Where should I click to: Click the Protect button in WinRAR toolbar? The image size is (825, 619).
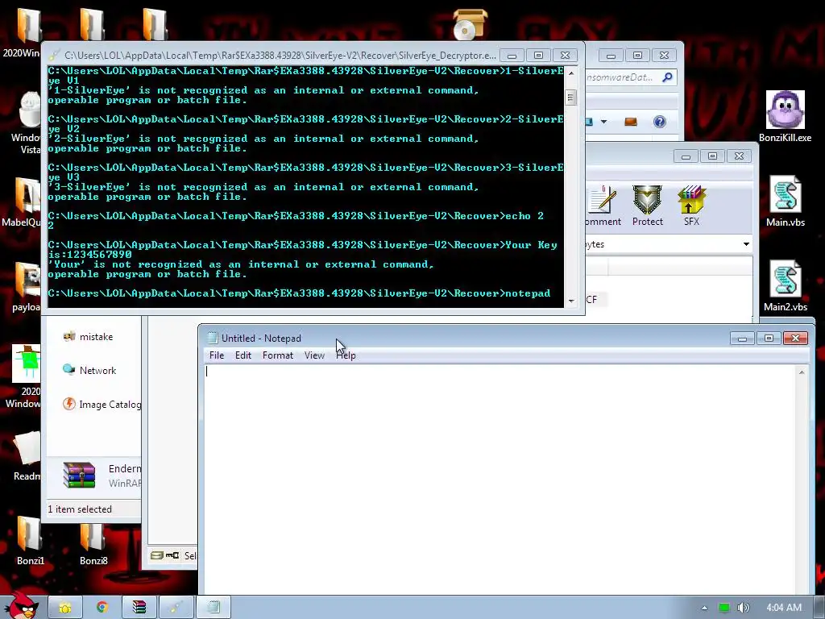coord(647,206)
